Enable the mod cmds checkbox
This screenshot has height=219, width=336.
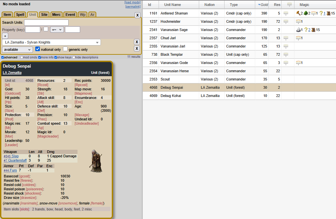click(22, 57)
